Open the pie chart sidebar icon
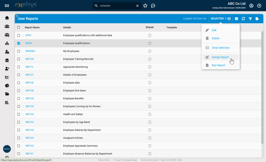This screenshot has width=266, height=162. [x=7, y=85]
